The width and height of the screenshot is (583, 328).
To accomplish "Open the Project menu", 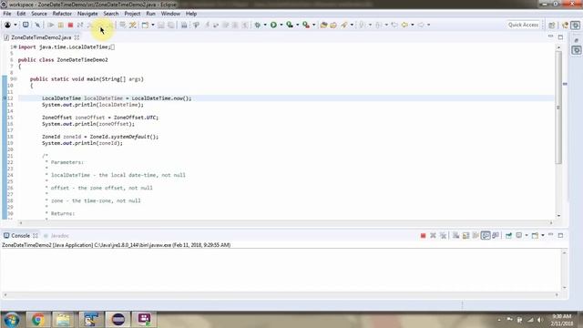I will (x=132, y=14).
